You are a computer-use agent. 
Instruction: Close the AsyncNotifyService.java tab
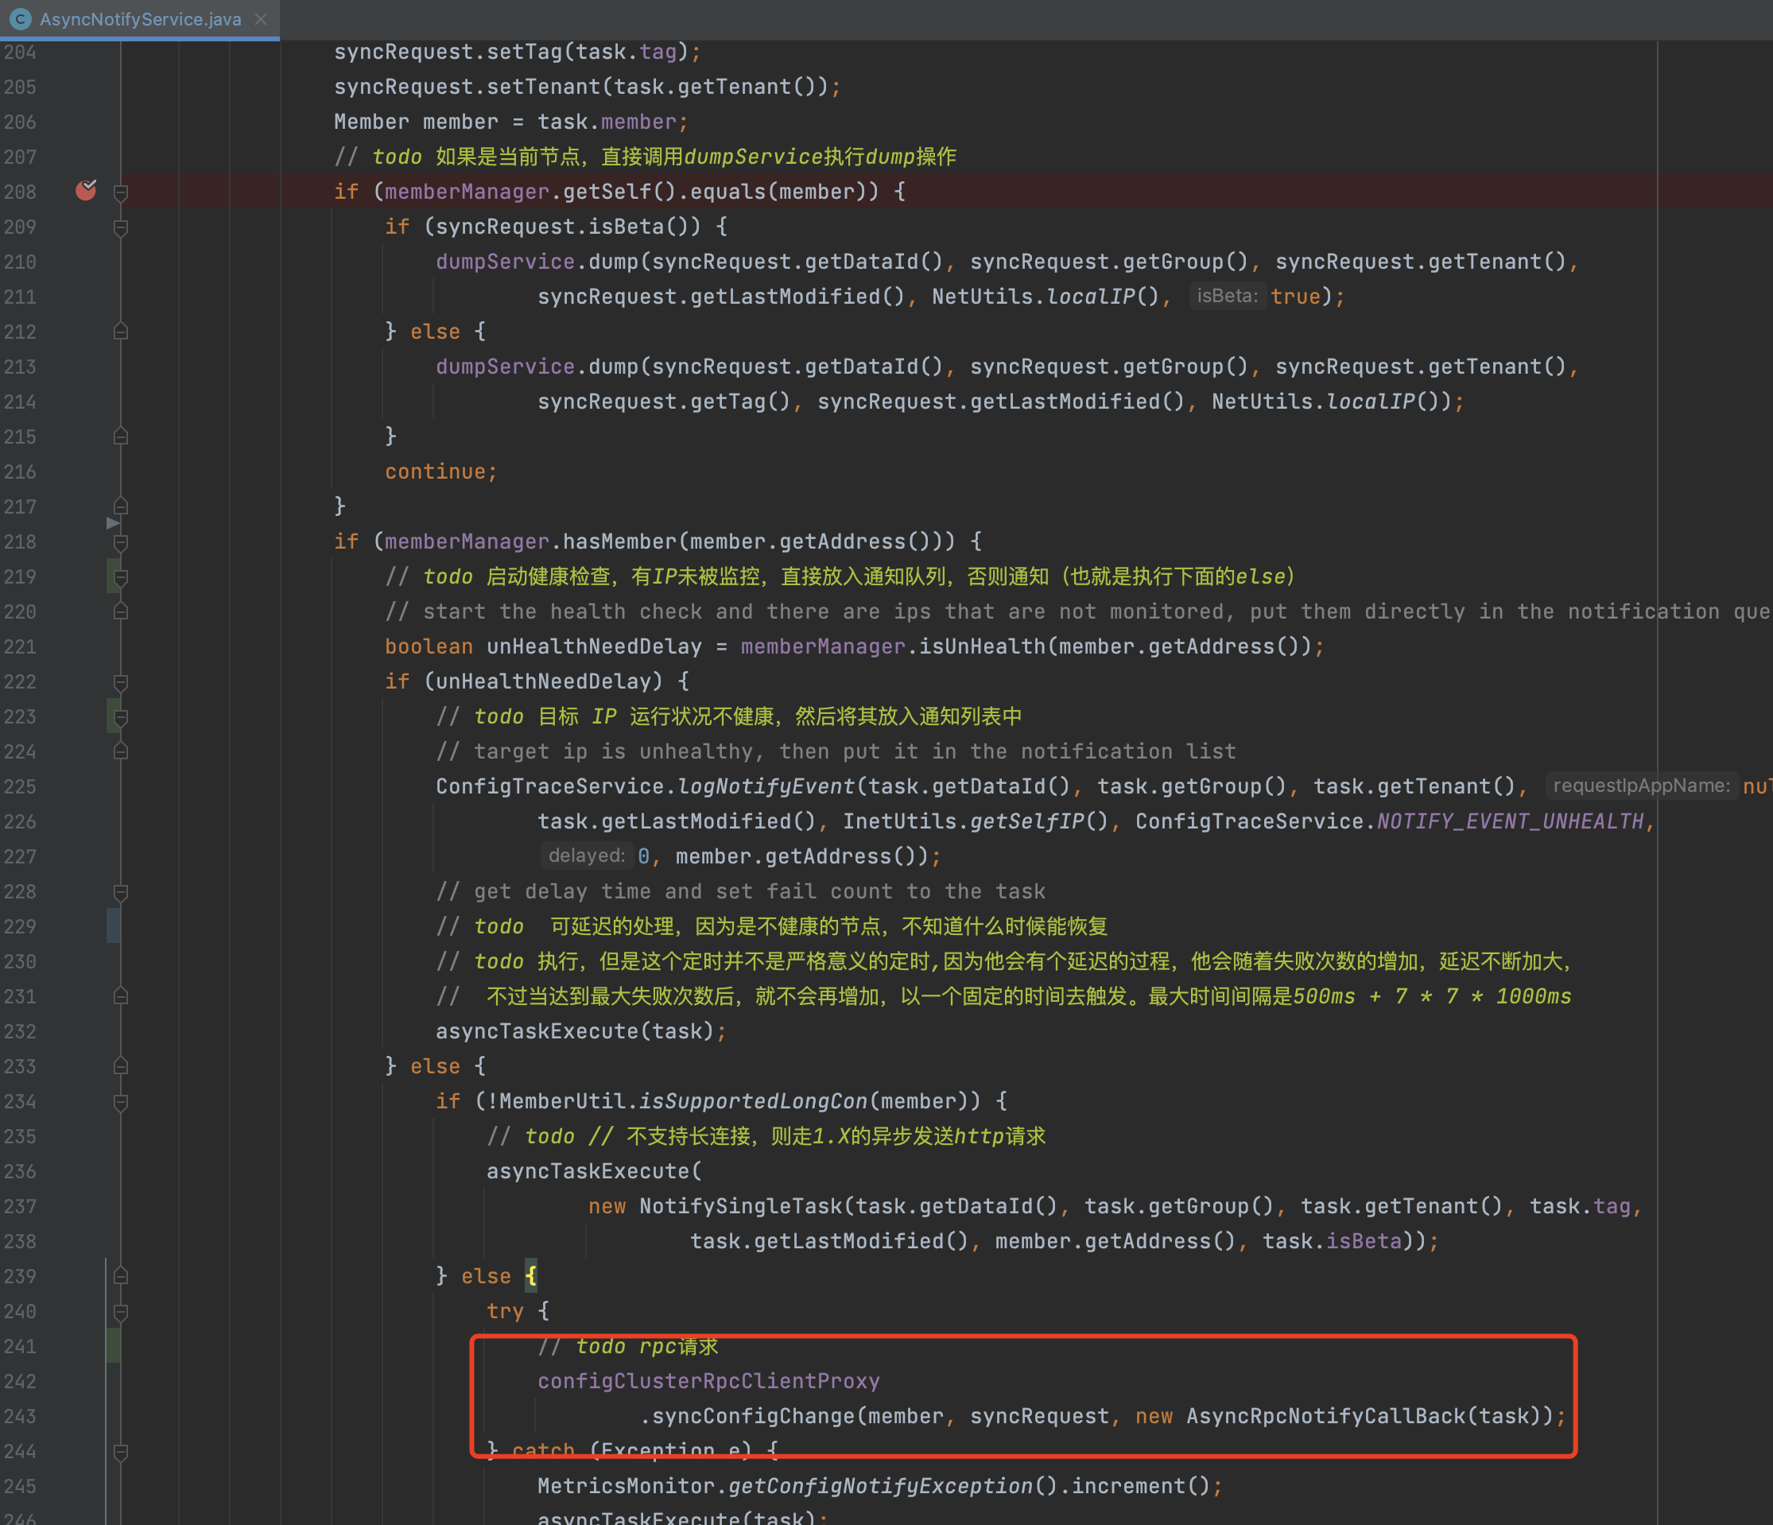pyautogui.click(x=261, y=19)
